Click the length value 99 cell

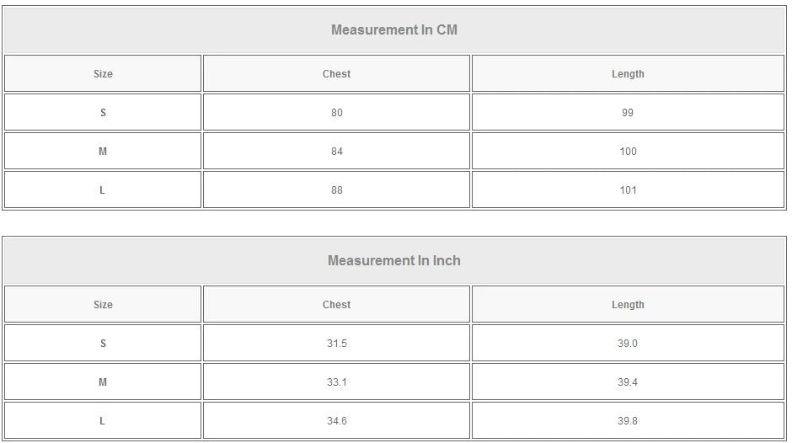point(628,113)
